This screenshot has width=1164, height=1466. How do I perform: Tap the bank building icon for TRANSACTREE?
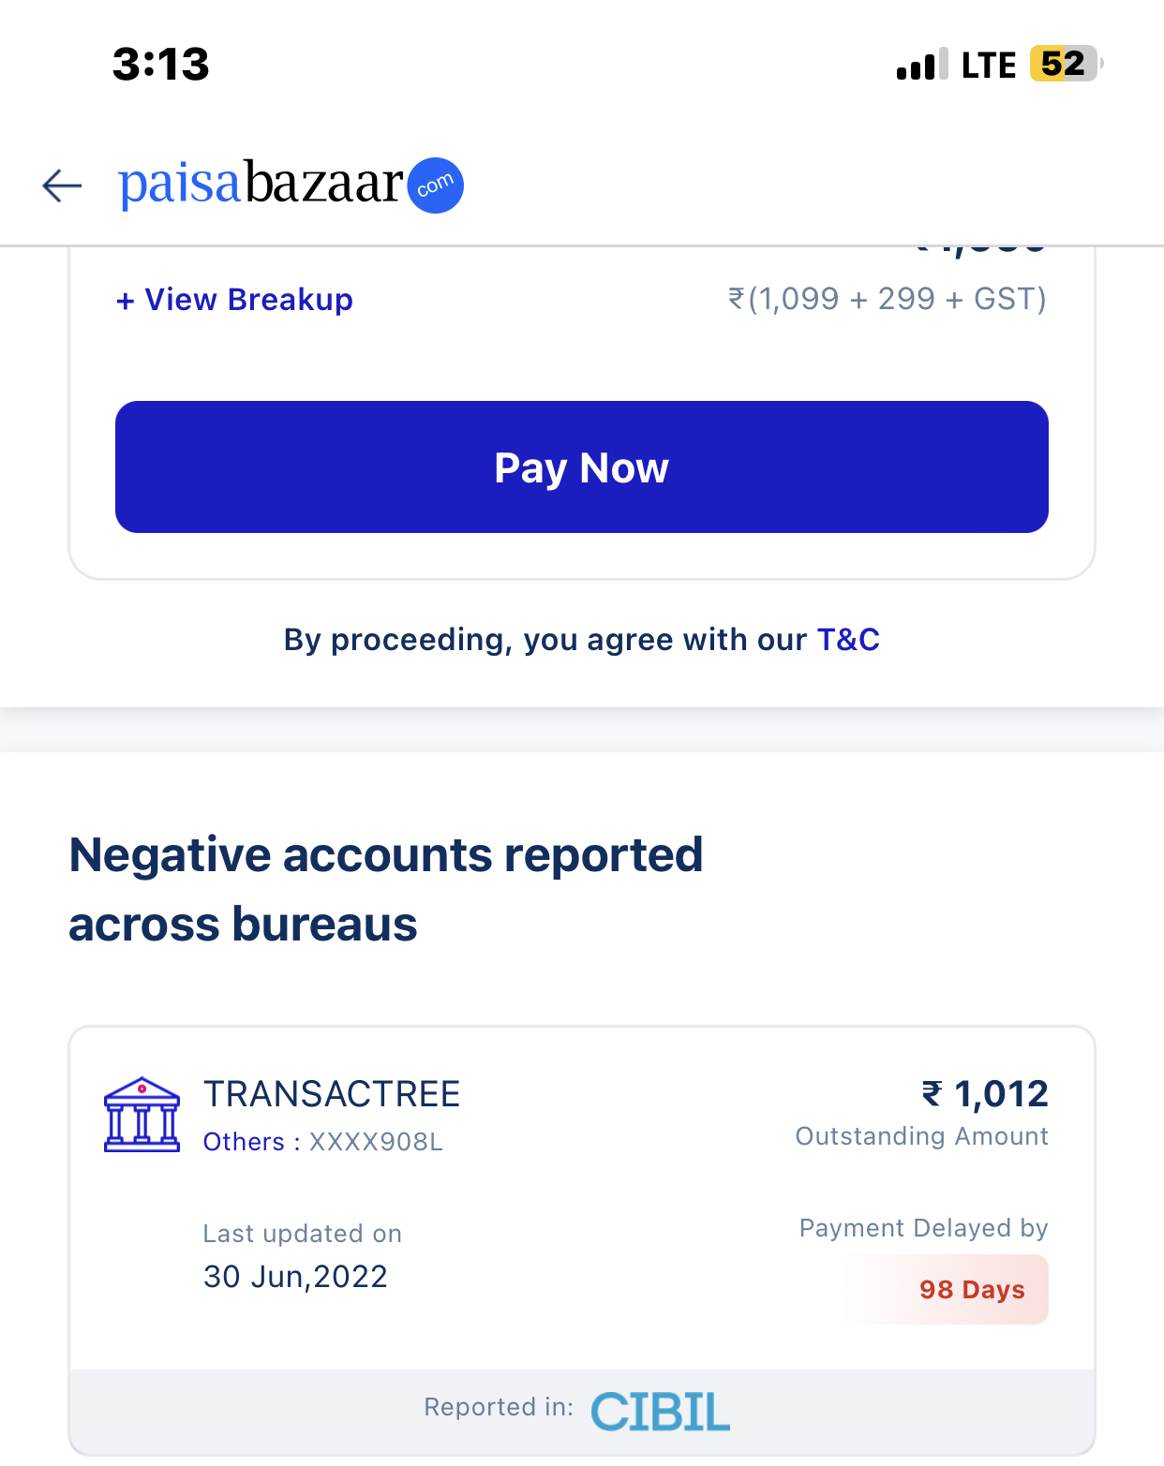click(x=142, y=1115)
